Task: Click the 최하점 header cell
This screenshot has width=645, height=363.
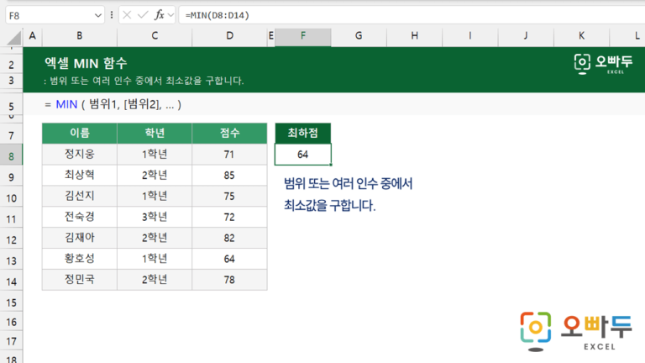Action: 302,133
